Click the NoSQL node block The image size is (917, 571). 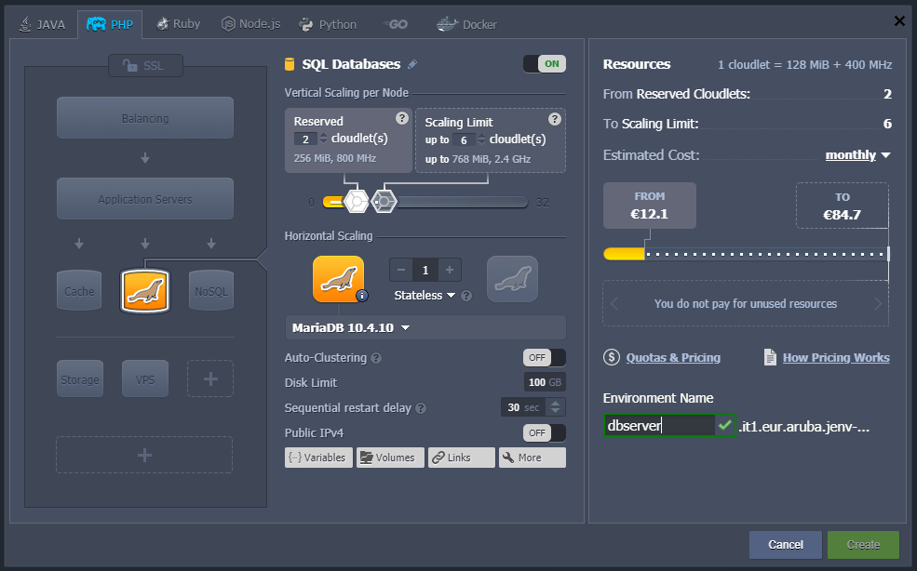point(210,291)
